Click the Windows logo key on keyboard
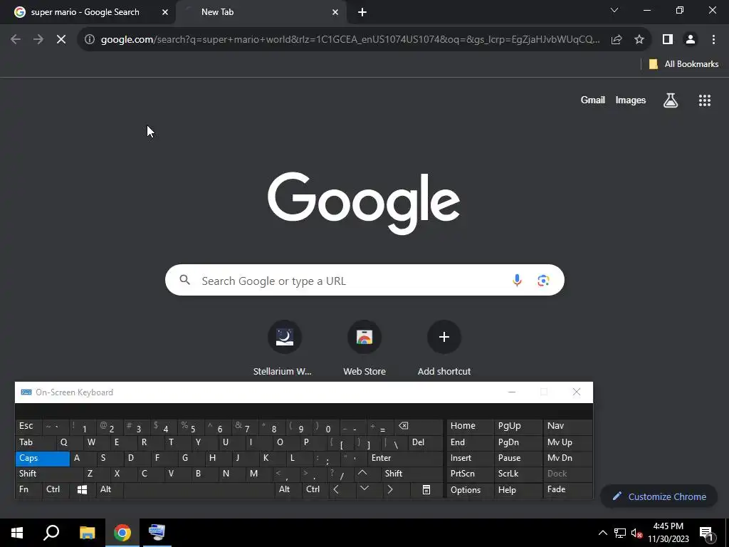This screenshot has height=547, width=729. pos(83,489)
